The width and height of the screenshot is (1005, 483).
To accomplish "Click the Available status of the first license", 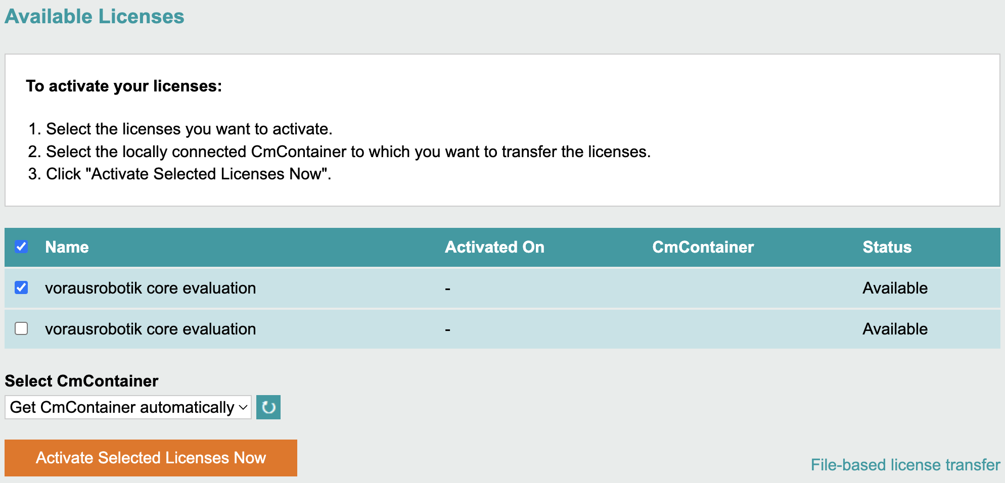I will 895,288.
